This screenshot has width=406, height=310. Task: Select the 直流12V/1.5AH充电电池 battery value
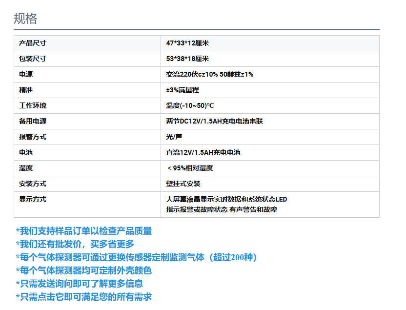(203, 152)
